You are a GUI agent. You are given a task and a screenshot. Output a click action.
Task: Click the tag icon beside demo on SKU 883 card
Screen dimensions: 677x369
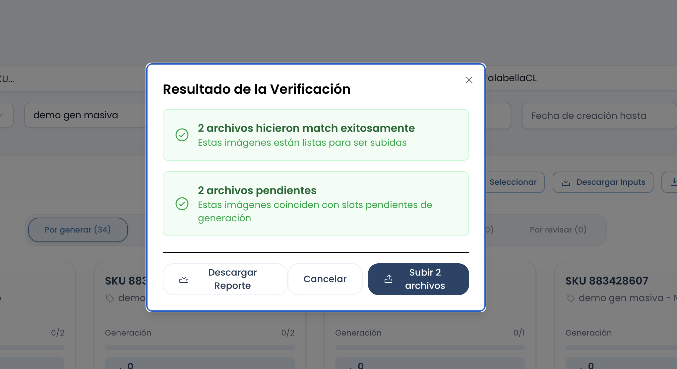(110, 298)
